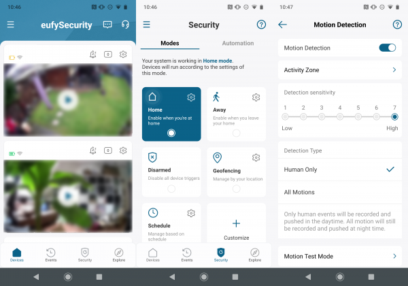Choose All Motions detection type

click(340, 192)
